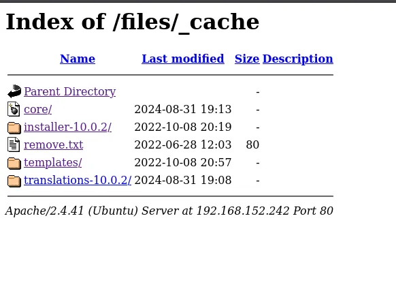Sort listing by the Name column header
The height and width of the screenshot is (291, 396).
[78, 59]
